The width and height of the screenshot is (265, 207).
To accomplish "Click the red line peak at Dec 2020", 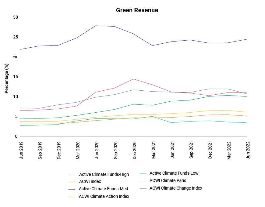I will pyautogui.click(x=133, y=79).
